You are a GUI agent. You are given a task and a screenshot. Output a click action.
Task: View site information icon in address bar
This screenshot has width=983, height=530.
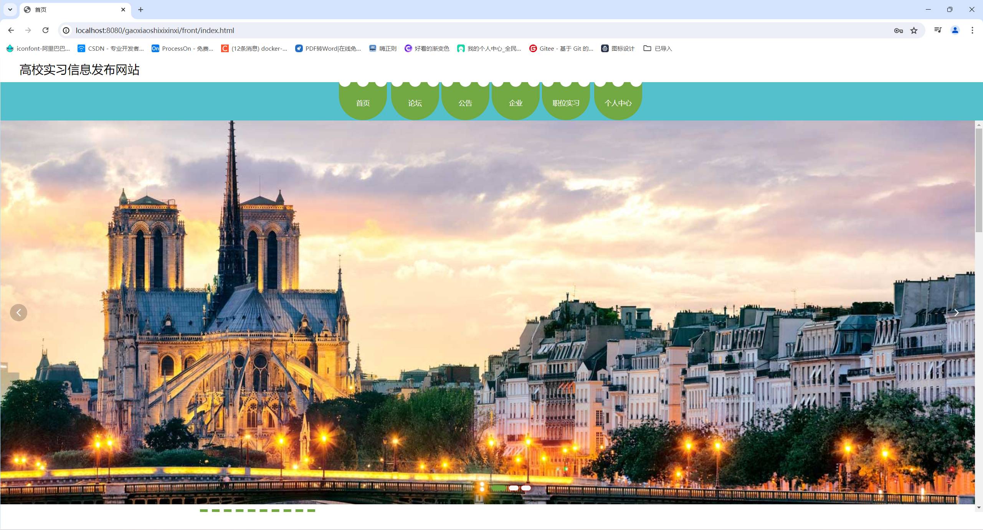[x=66, y=30]
